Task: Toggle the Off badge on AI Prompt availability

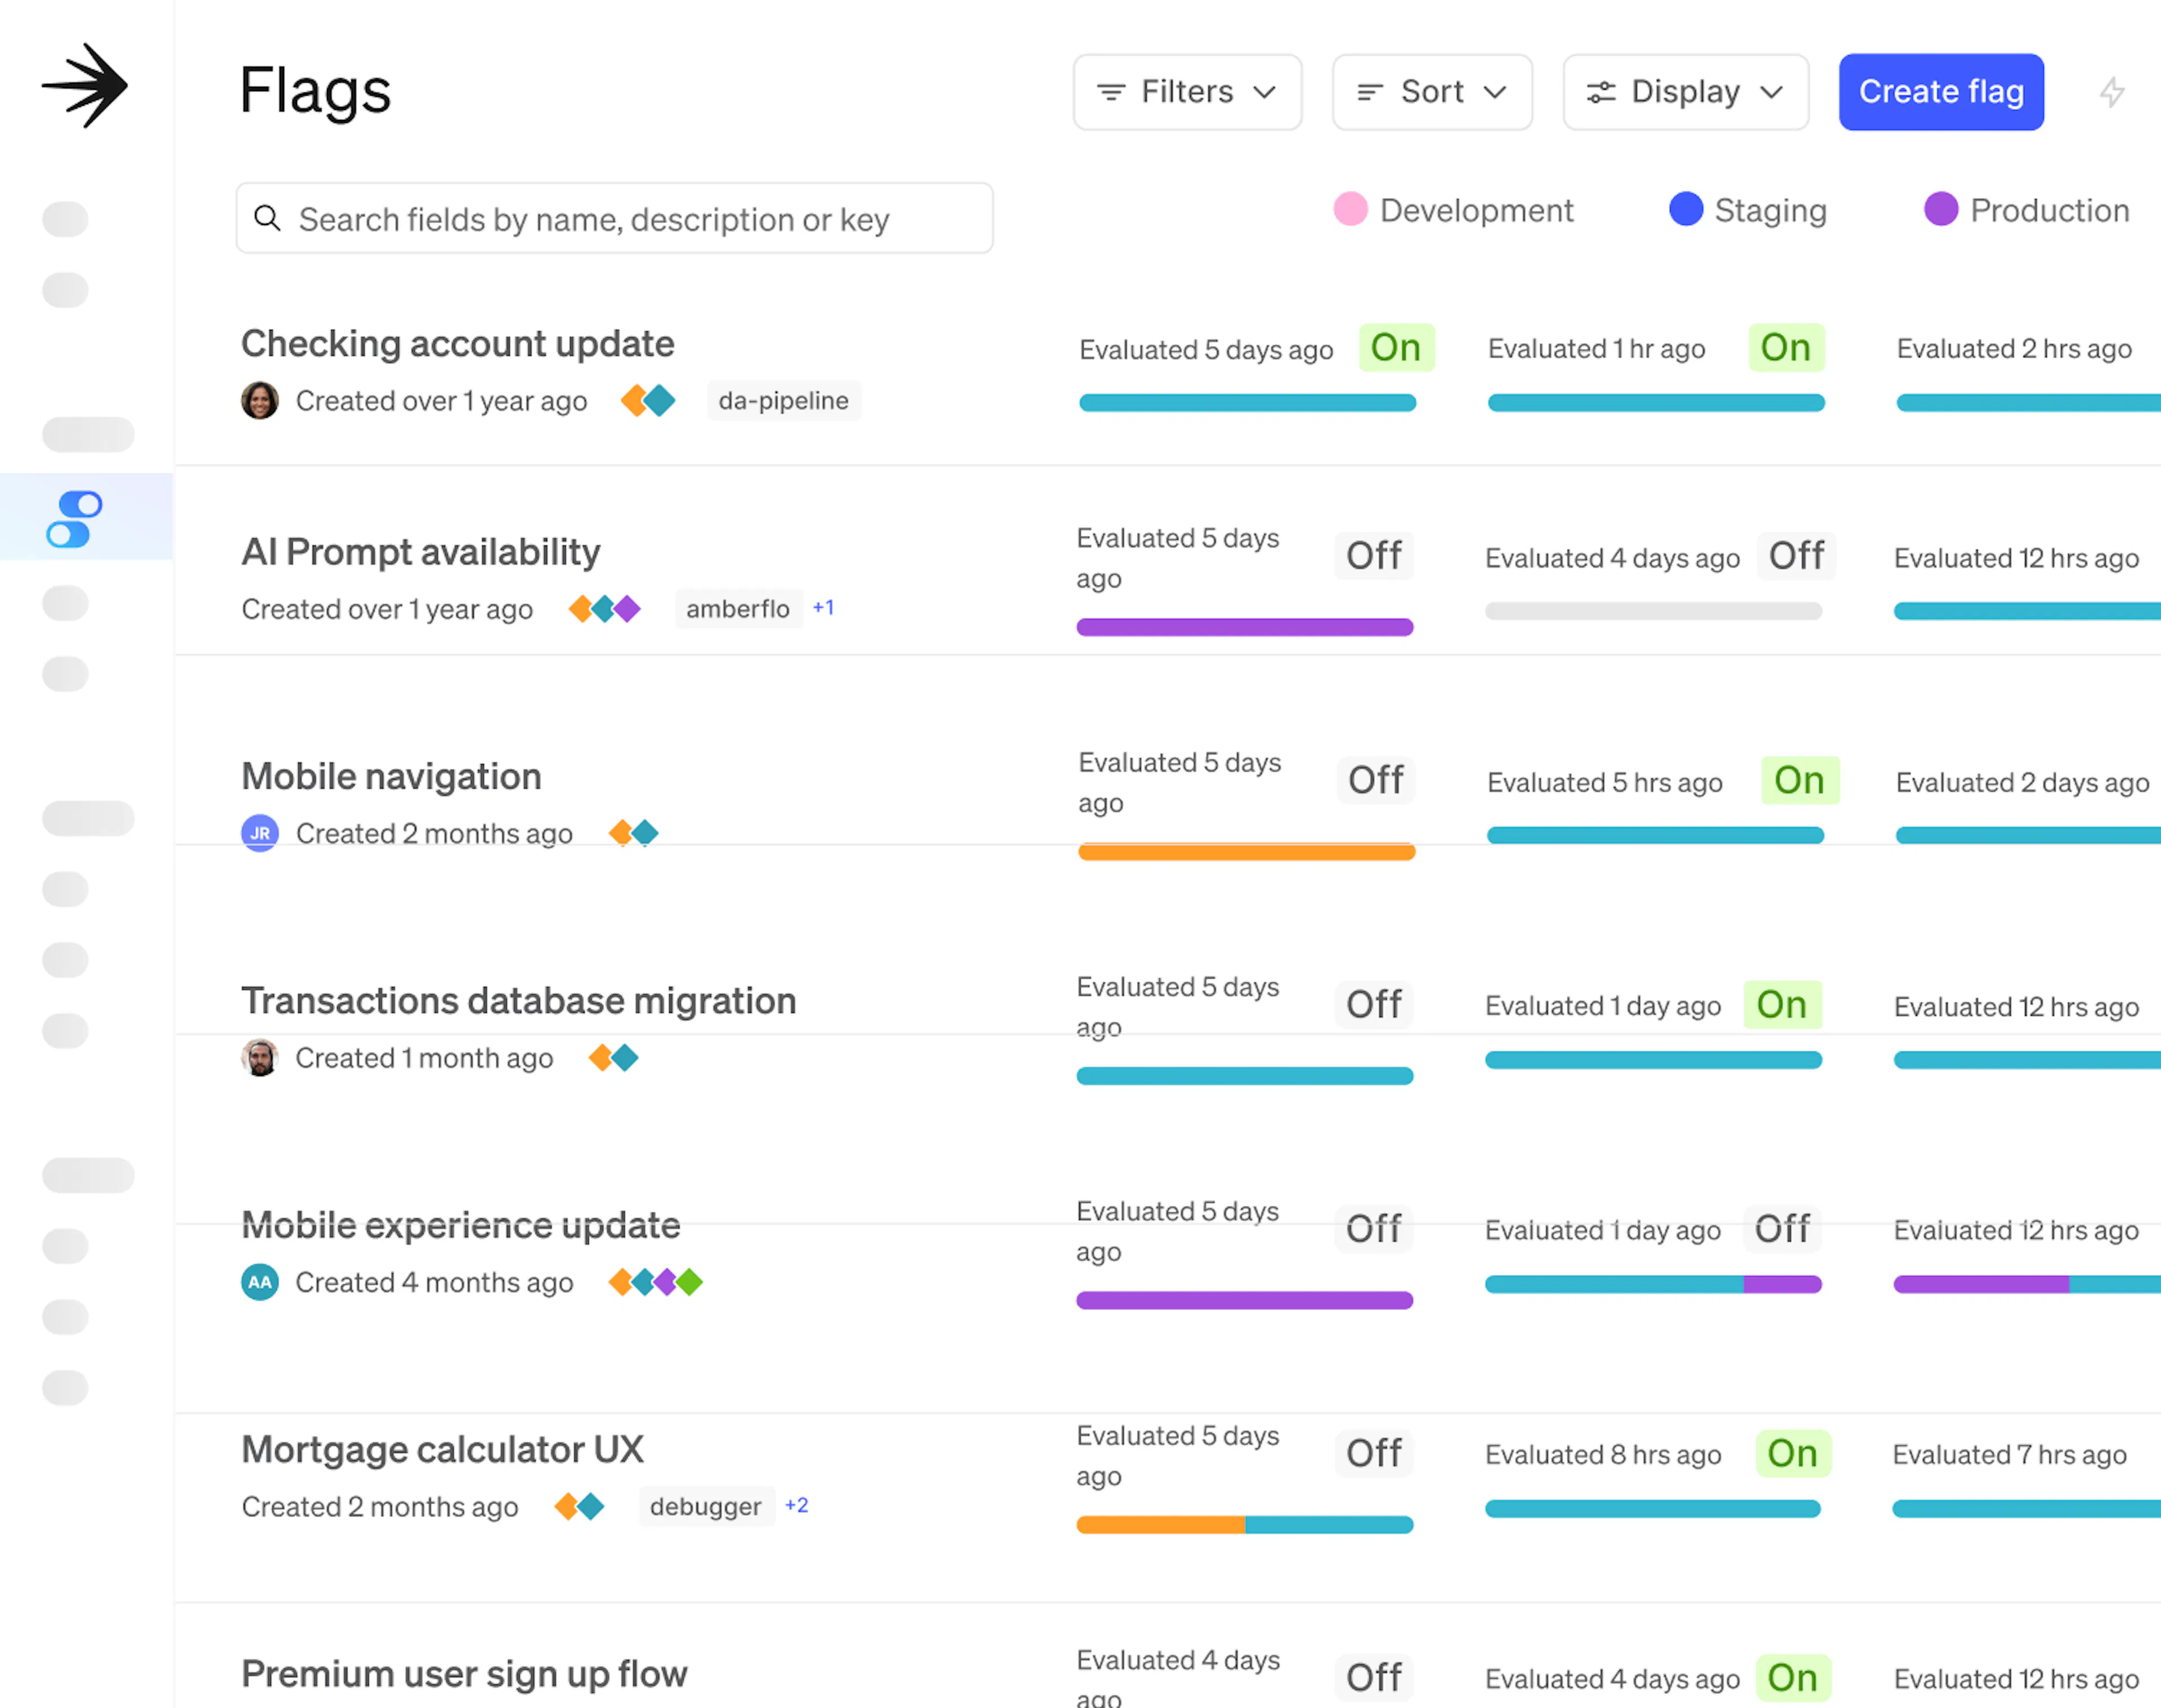Action: [x=1374, y=556]
